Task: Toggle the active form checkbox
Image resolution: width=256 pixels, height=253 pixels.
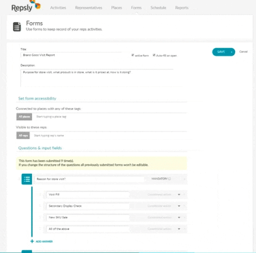Action: pos(132,55)
